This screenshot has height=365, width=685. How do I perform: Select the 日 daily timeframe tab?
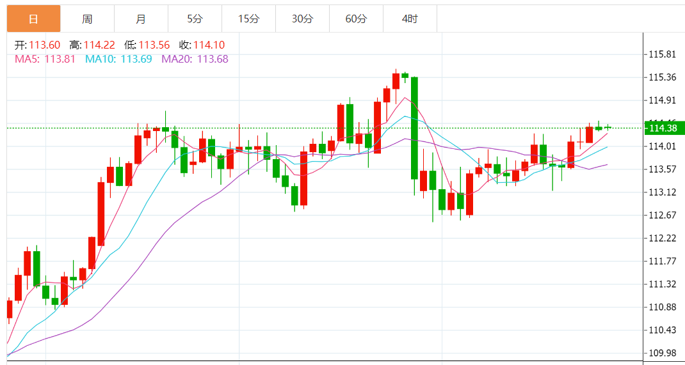[33, 19]
